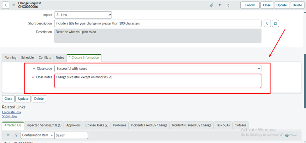Open the Close code dropdown
The width and height of the screenshot is (306, 143).
pyautogui.click(x=158, y=69)
